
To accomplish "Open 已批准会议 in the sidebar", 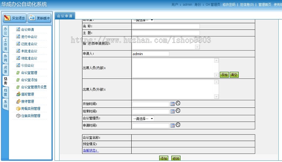I will point(29,44).
